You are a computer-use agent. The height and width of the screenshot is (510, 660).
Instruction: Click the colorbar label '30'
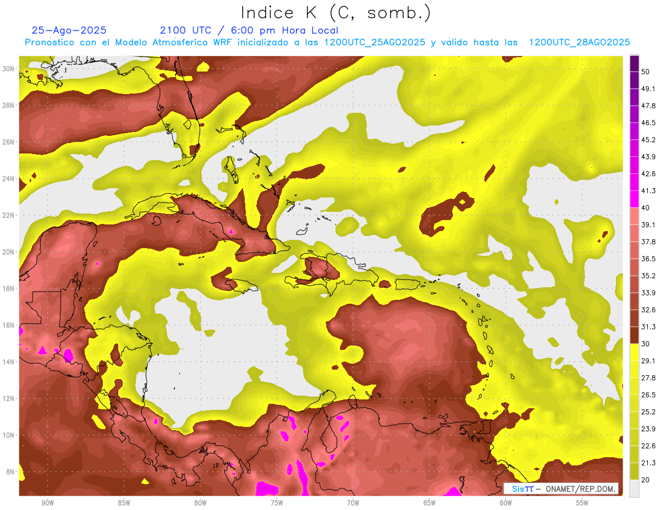[646, 344]
